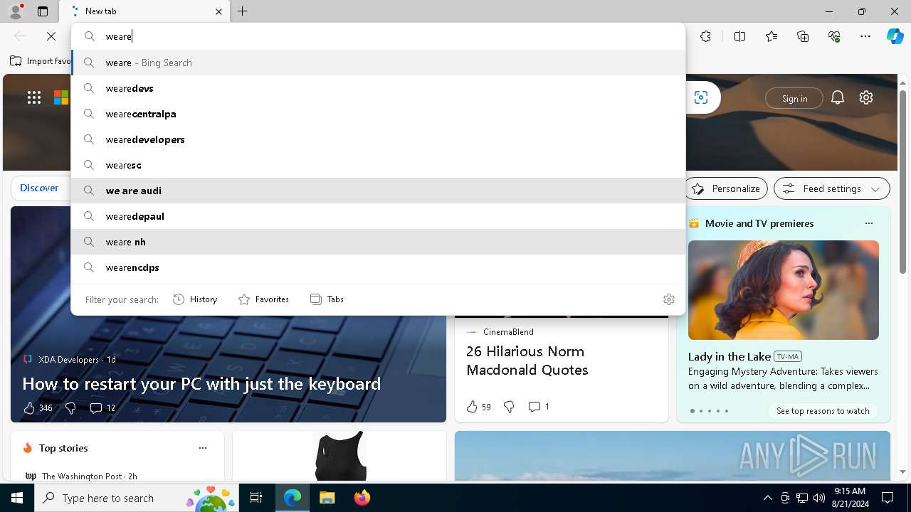Select the 'wearedevs' suggestion
This screenshot has width=911, height=512.
pyautogui.click(x=378, y=88)
